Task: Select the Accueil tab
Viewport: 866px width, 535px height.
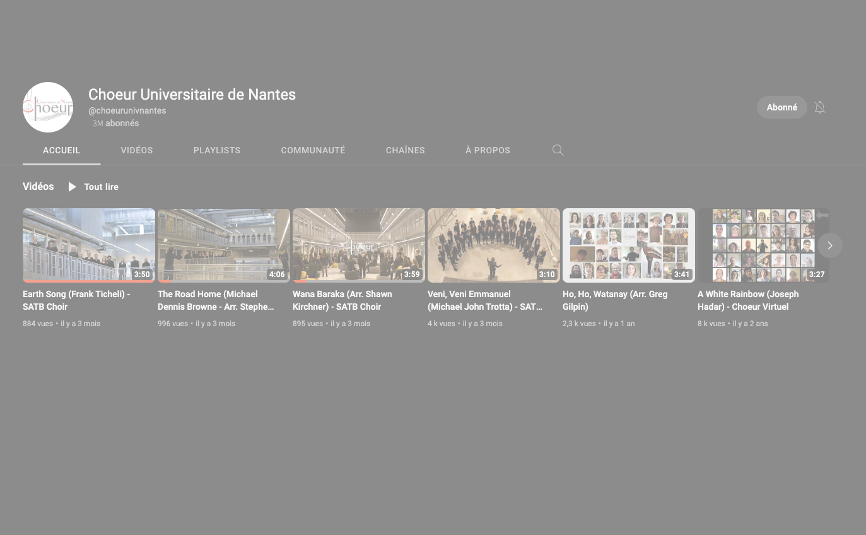Action: [x=62, y=150]
